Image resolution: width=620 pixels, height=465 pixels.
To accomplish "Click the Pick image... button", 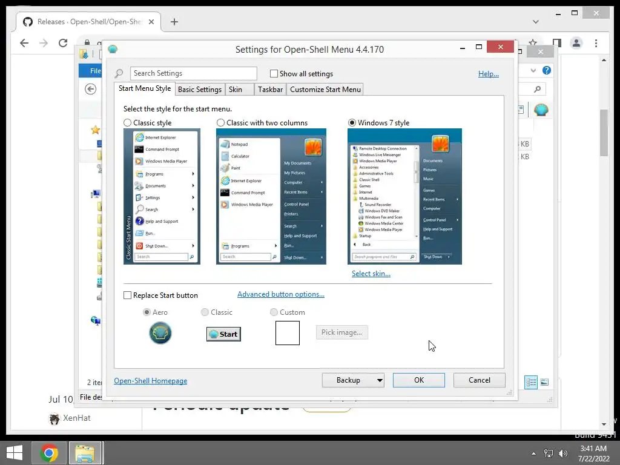I will [x=341, y=332].
